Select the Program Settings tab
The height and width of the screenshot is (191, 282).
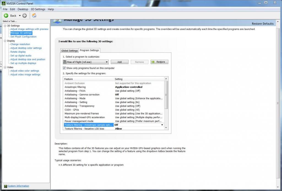click(x=90, y=50)
